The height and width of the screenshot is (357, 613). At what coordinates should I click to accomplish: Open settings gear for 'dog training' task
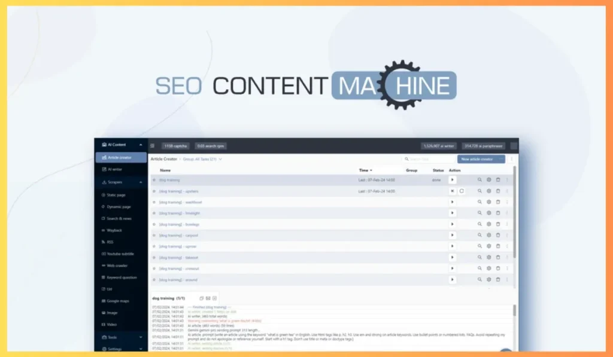[x=488, y=179]
